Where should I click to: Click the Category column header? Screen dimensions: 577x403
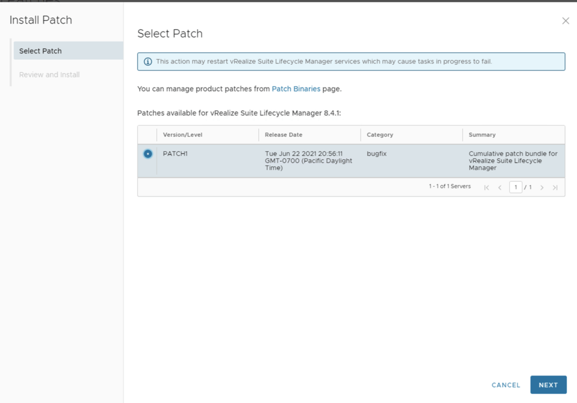[x=380, y=135]
